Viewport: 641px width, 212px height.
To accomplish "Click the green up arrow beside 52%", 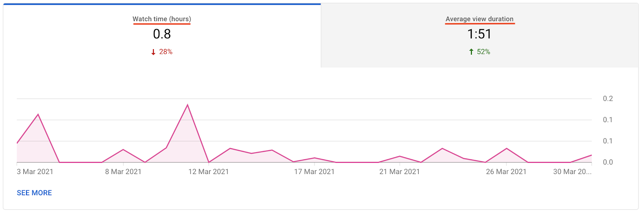I will pos(471,52).
